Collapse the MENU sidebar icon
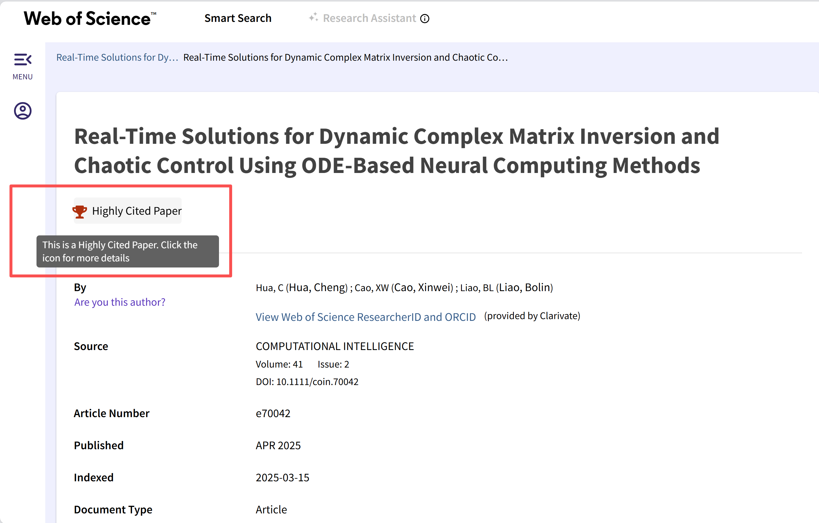Viewport: 819px width, 523px height. (x=22, y=60)
